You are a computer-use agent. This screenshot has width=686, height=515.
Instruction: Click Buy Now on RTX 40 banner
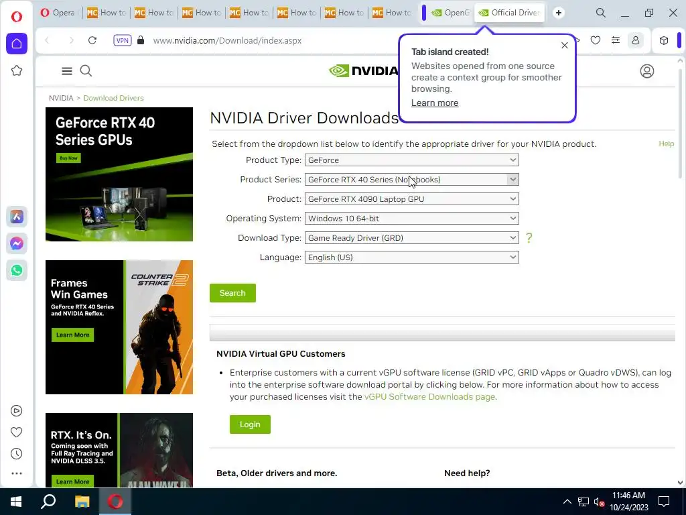pyautogui.click(x=69, y=158)
